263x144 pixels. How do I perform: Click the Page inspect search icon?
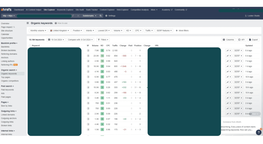tap(14, 27)
